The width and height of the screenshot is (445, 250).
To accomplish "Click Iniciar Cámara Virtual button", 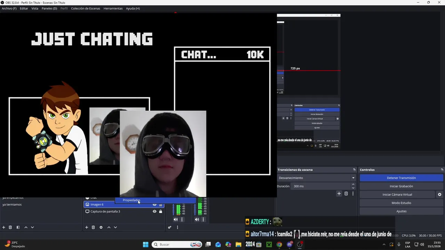I will pos(397,194).
